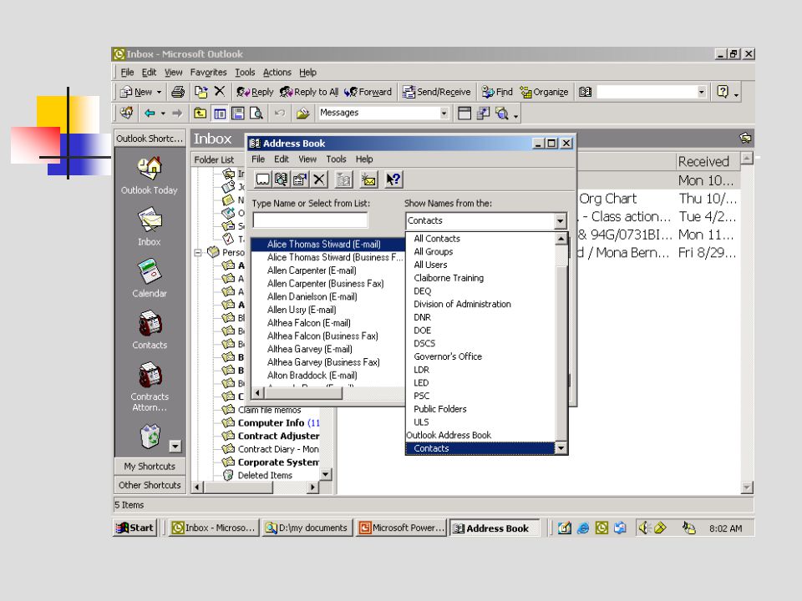802x601 pixels.
Task: Click the Properties icon in Address Book
Action: [x=300, y=179]
